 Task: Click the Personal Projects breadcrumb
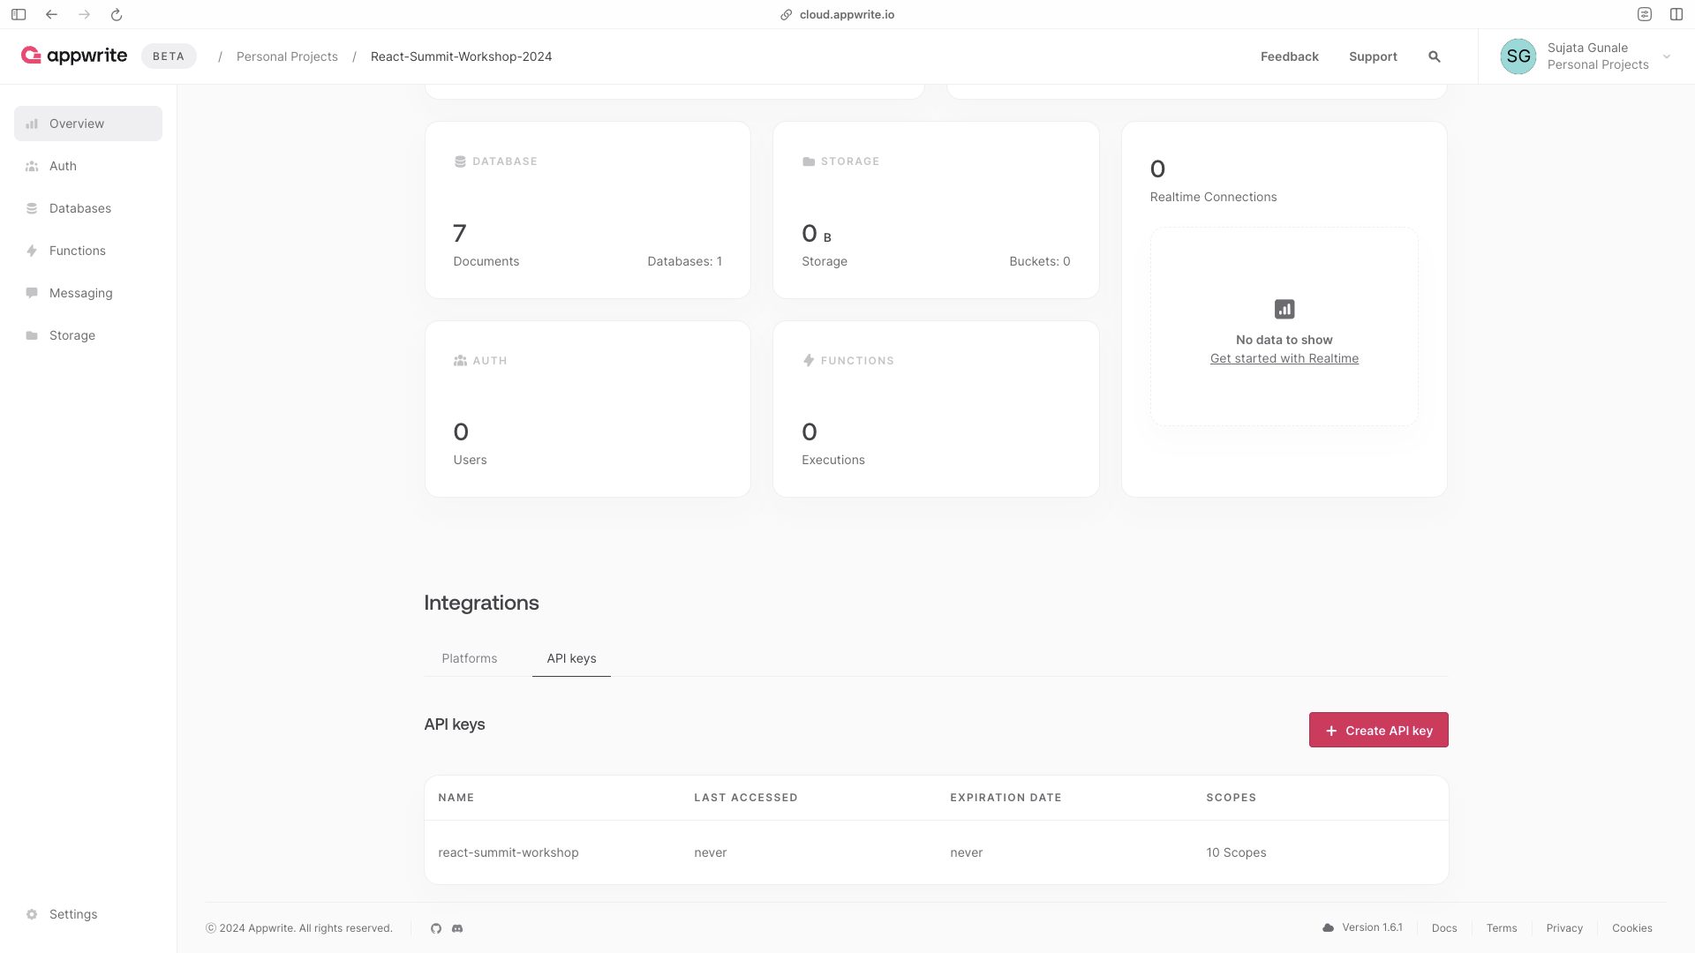(x=287, y=56)
